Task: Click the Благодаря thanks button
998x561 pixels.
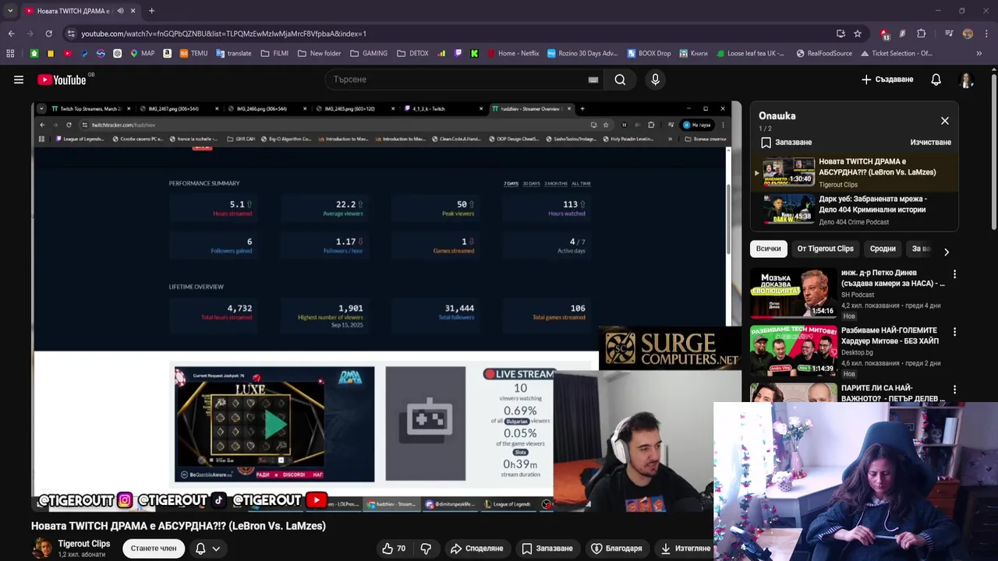Action: [x=616, y=549]
